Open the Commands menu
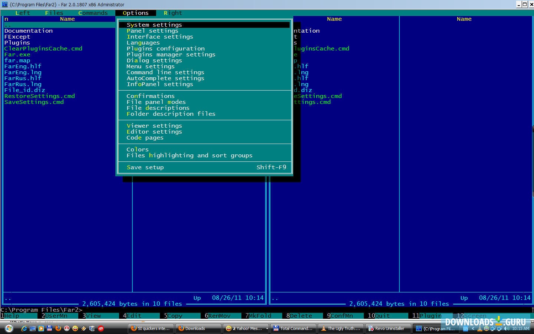Image resolution: width=534 pixels, height=334 pixels. point(93,13)
